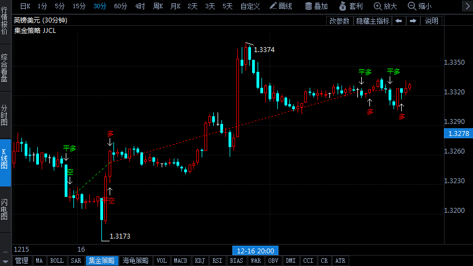Click the 1.3278 current price marker
Image resolution: width=473 pixels, height=266 pixels.
(x=459, y=133)
